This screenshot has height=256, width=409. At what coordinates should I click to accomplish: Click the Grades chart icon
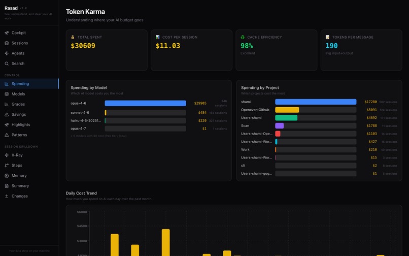coord(7,104)
